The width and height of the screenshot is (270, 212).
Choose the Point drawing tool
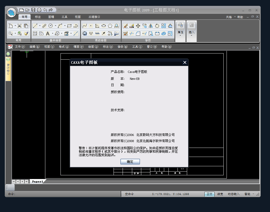(91, 26)
